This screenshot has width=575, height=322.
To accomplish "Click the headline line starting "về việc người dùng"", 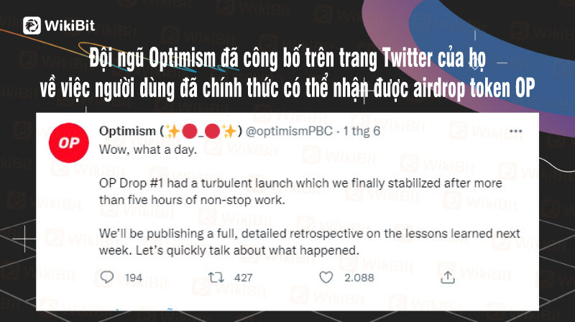I will 287,88.
